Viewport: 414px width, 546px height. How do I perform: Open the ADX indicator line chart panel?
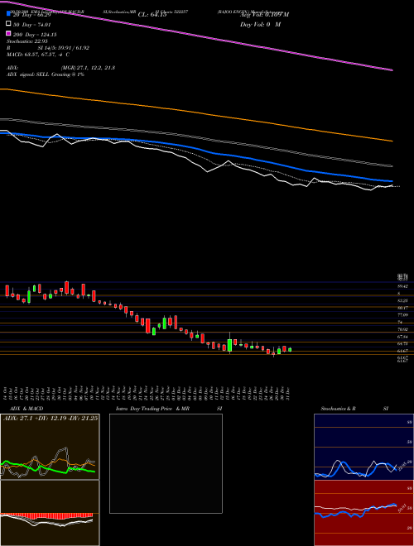click(50, 447)
